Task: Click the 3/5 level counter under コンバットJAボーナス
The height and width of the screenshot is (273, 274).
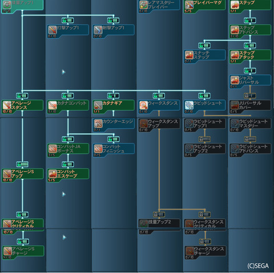Action: [51, 155]
